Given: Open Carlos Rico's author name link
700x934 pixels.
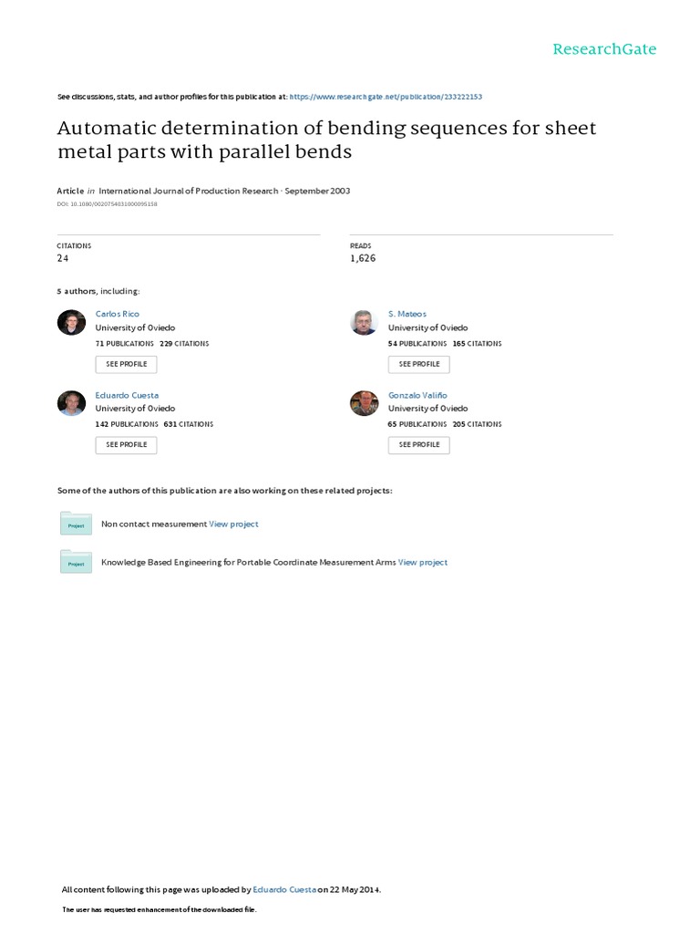Looking at the screenshot, I should [x=118, y=314].
